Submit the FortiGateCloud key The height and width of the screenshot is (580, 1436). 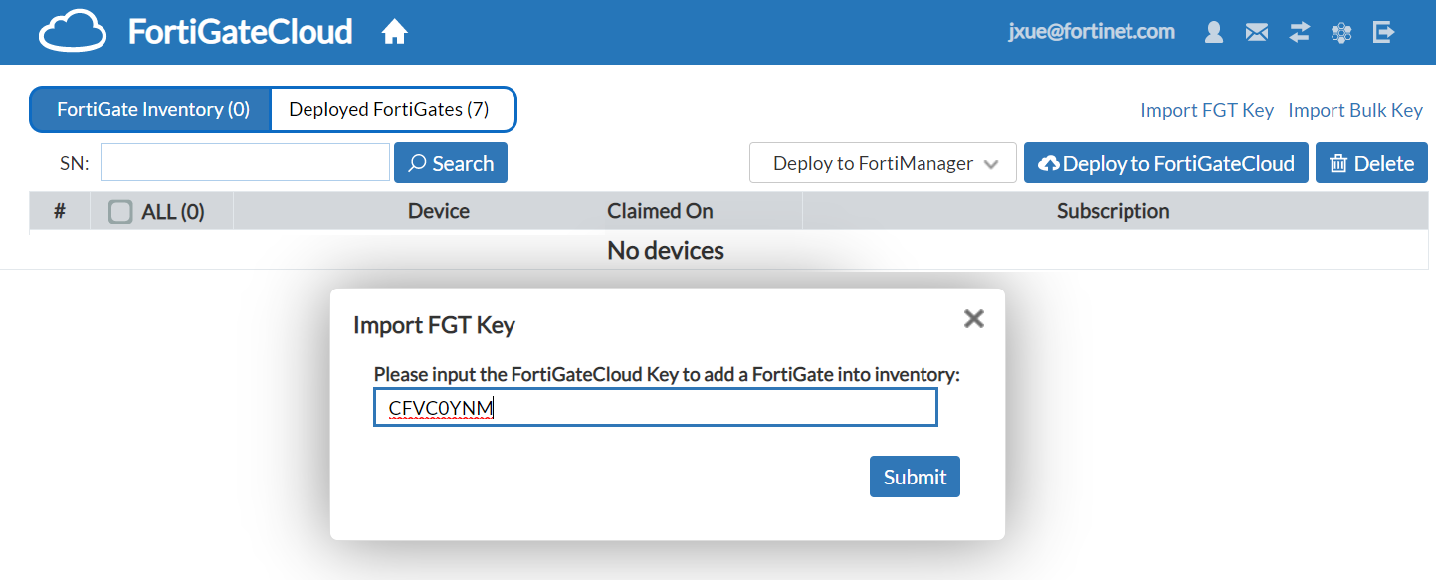(914, 477)
